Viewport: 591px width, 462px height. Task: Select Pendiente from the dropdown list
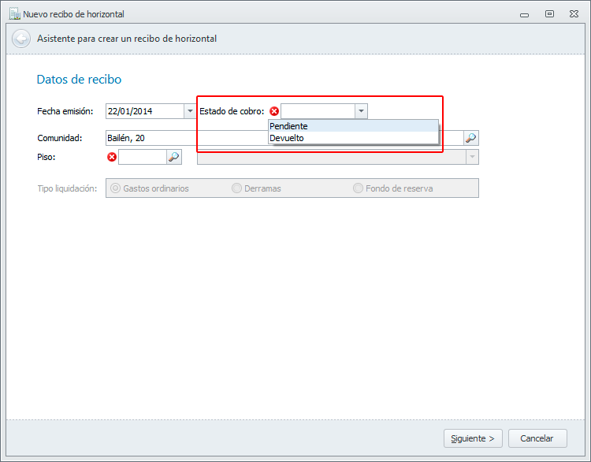pos(353,126)
